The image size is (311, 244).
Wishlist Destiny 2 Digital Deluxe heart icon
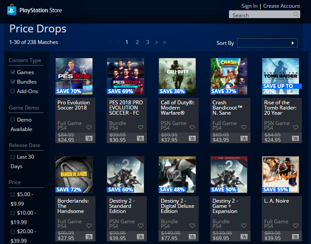[192, 225]
